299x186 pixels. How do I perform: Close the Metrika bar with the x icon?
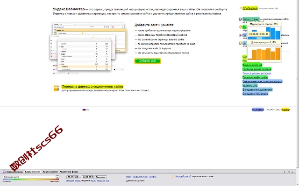(x=293, y=172)
